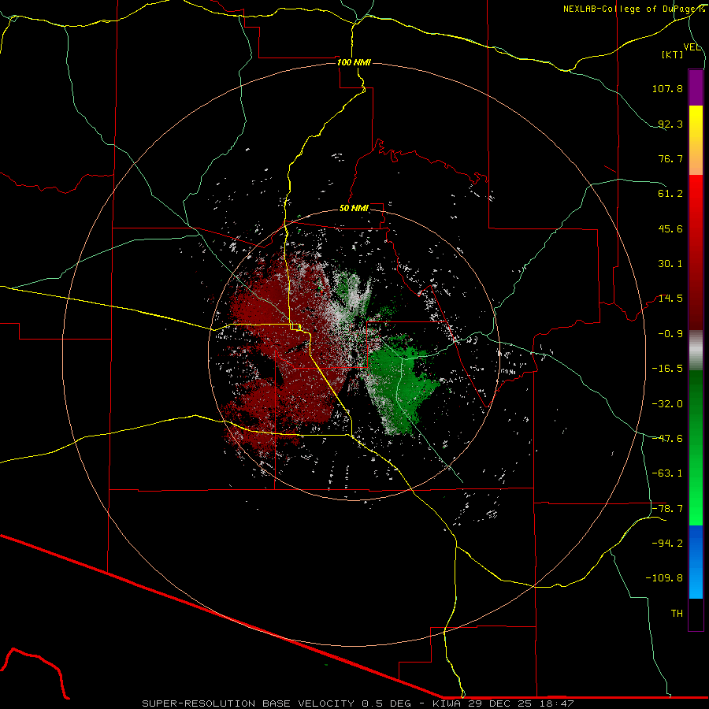Click the VEL legend title
This screenshot has width=709, height=709.
692,46
